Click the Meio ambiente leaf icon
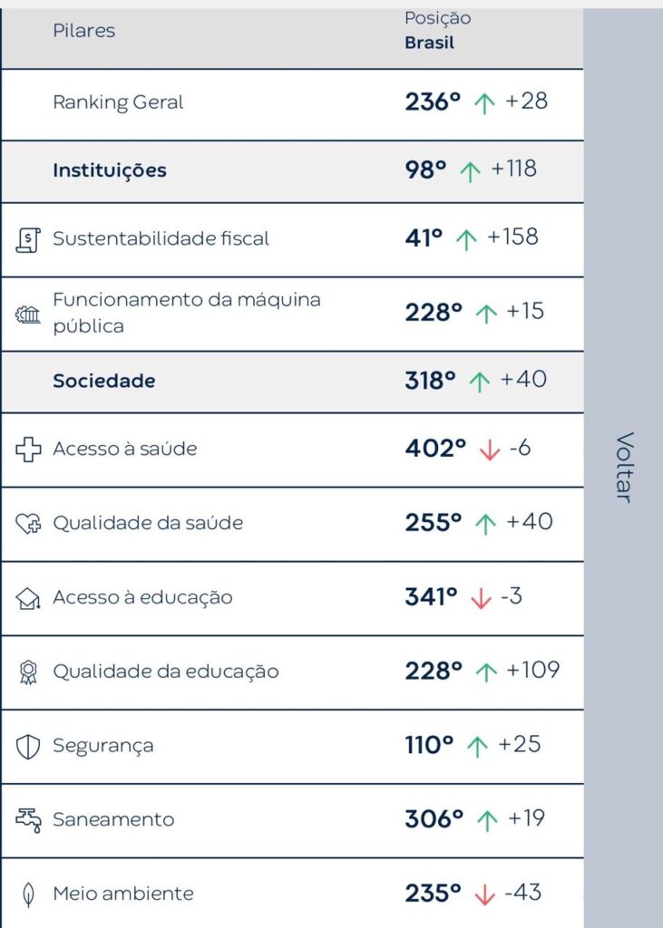Screen dimensions: 663x928 click(29, 894)
